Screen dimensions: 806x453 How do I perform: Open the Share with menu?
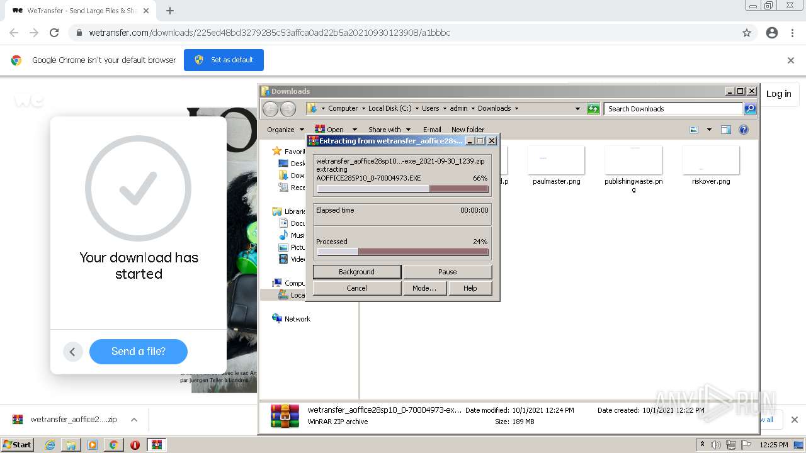[x=389, y=130]
